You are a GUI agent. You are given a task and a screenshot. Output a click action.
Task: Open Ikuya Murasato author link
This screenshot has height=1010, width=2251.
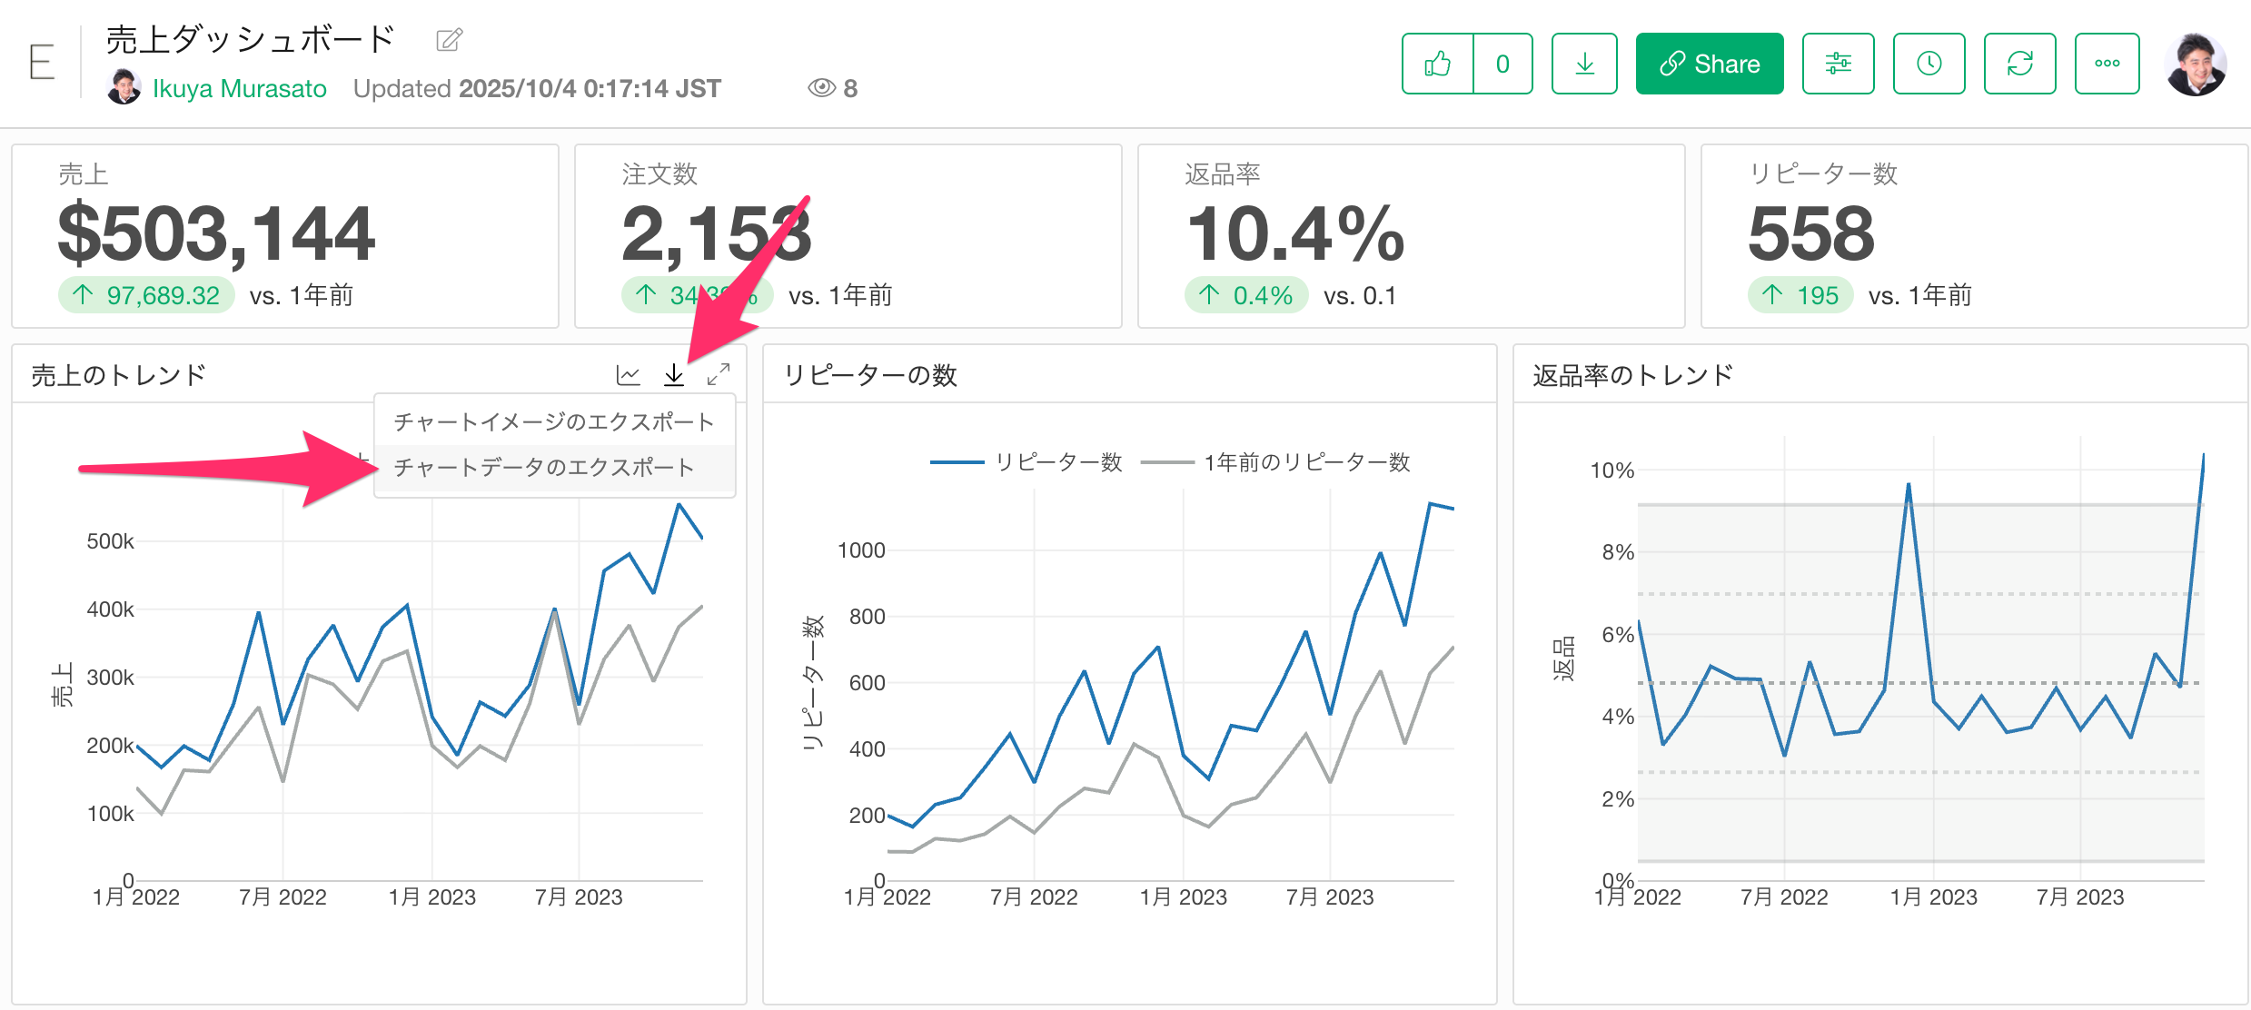(239, 89)
